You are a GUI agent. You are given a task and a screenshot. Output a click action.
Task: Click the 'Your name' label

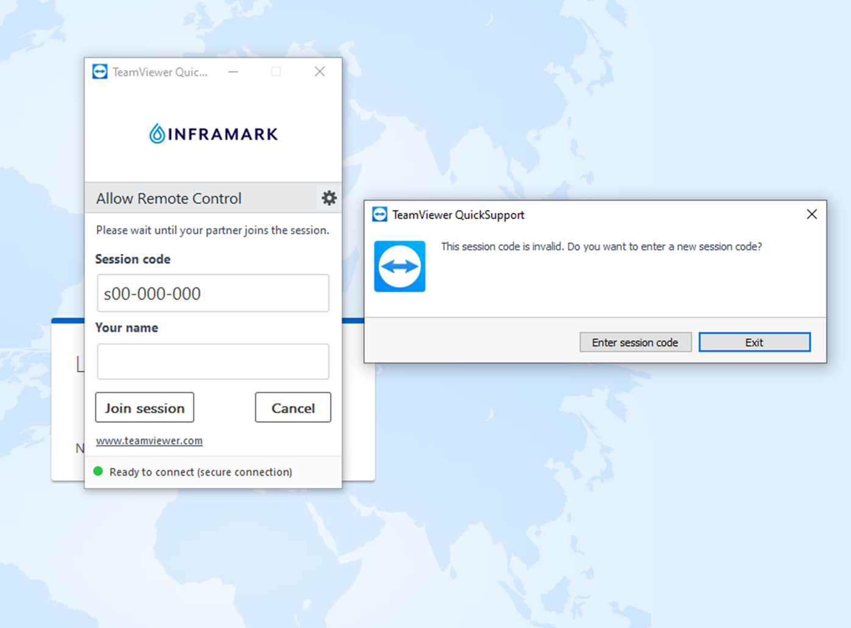(127, 328)
